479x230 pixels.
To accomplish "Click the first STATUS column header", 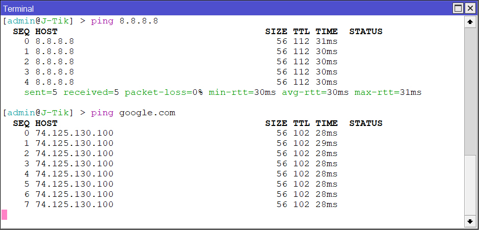I will (366, 31).
